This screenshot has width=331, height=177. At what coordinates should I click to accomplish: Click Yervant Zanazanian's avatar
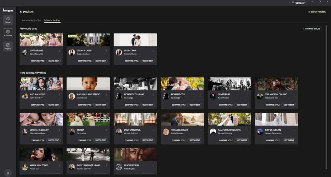[260, 132]
